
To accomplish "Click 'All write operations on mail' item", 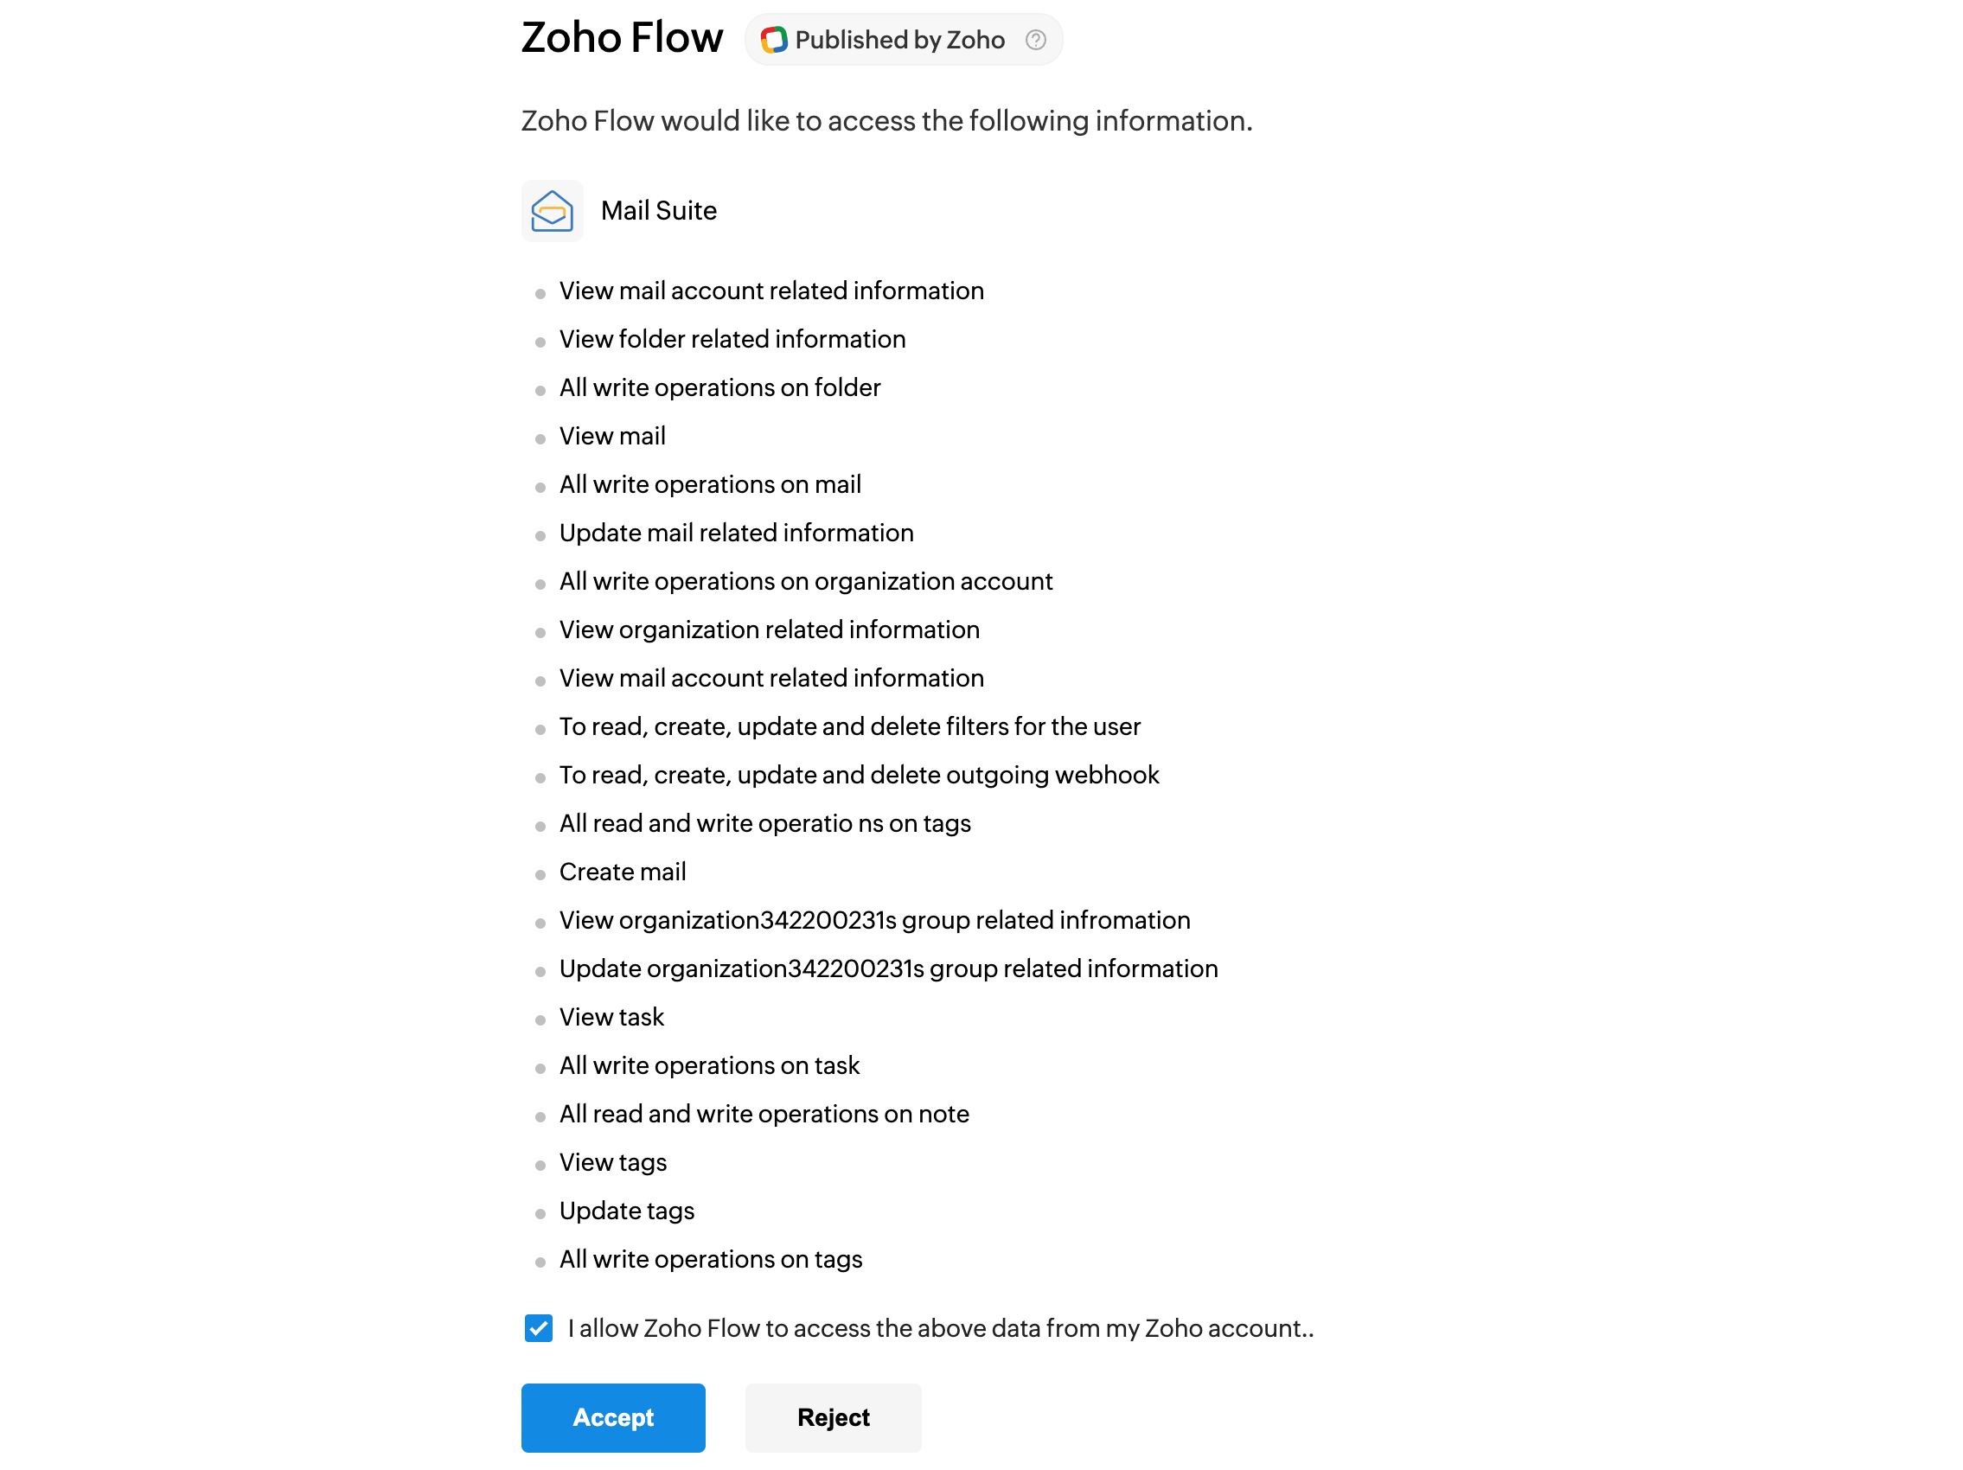I will point(710,484).
